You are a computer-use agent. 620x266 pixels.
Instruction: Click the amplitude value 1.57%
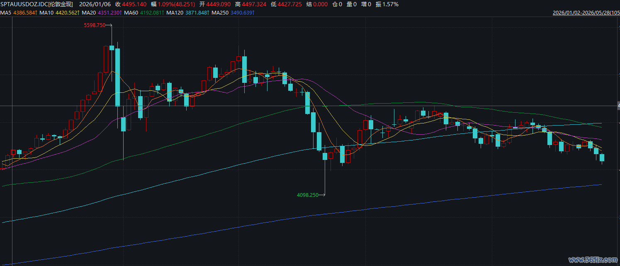tap(391, 4)
